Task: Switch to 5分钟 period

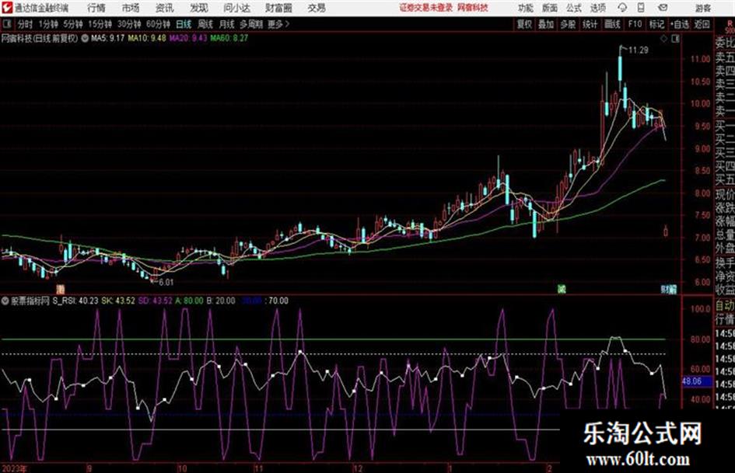Action: tap(72, 24)
